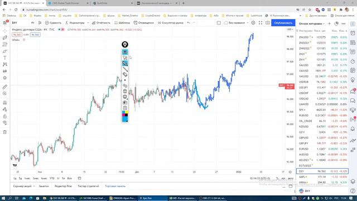This screenshot has height=201, width=357.
Task: Switch to the CME browser tab
Action: click(68, 3)
